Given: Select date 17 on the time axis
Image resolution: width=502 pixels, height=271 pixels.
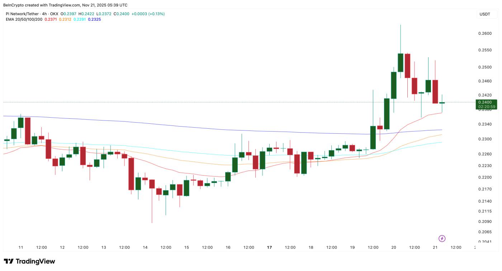Looking at the screenshot, I should (269, 247).
